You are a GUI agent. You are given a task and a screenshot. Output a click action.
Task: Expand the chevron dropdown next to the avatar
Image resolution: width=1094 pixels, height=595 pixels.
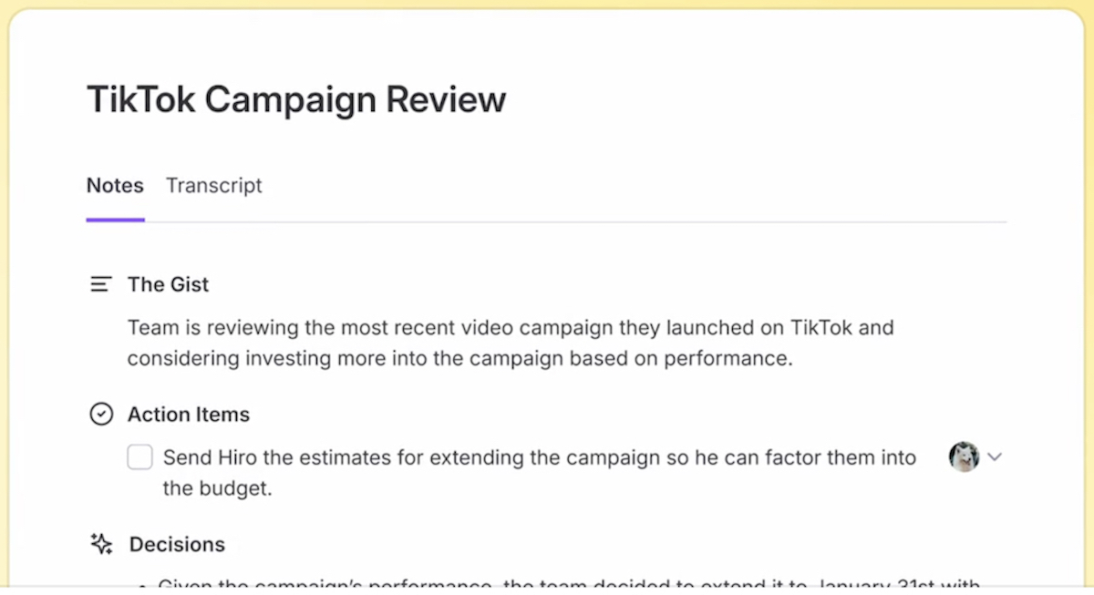tap(995, 457)
